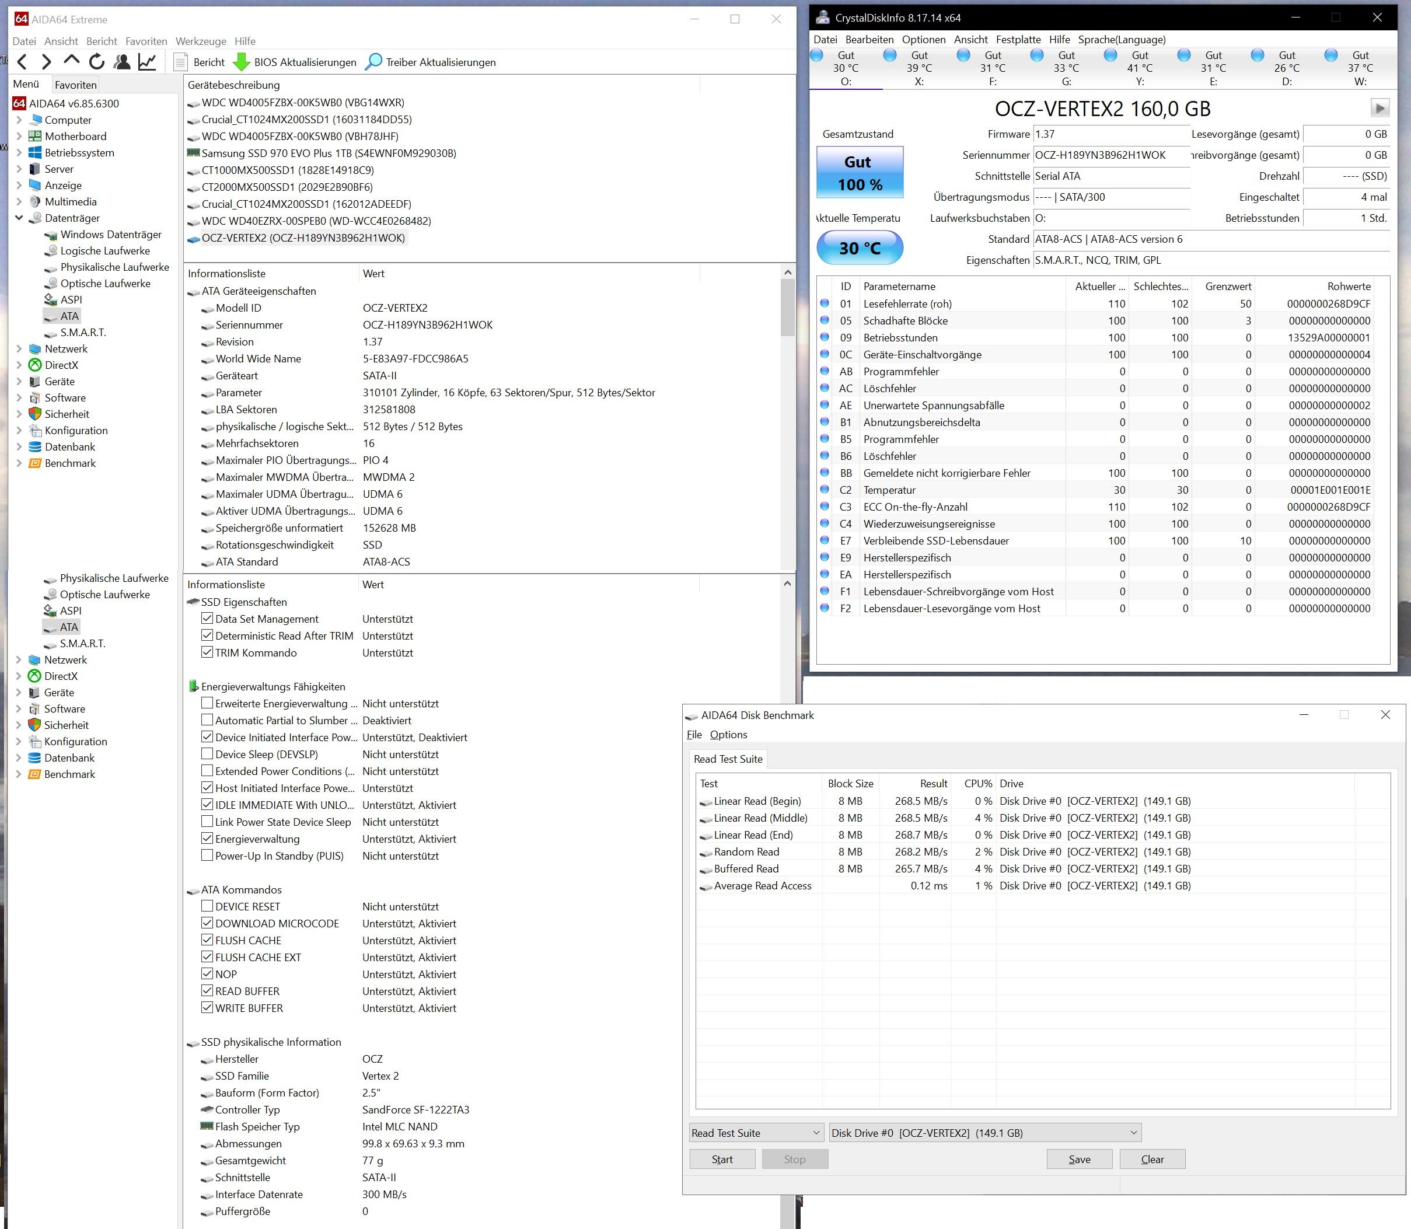Toggle Power-Up In Standby (PUIS) checkbox
The image size is (1411, 1229).
207,854
